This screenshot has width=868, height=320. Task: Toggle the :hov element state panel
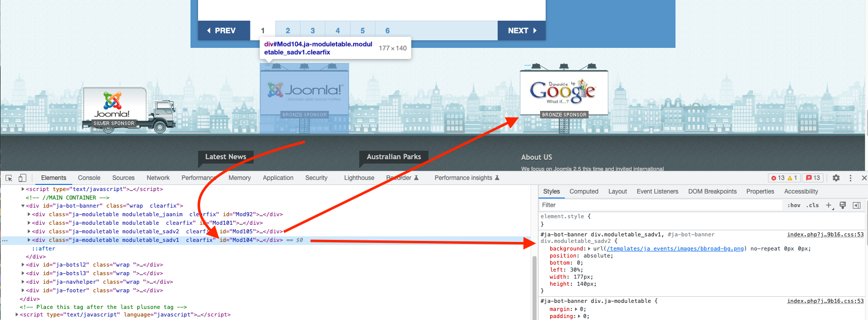click(794, 205)
